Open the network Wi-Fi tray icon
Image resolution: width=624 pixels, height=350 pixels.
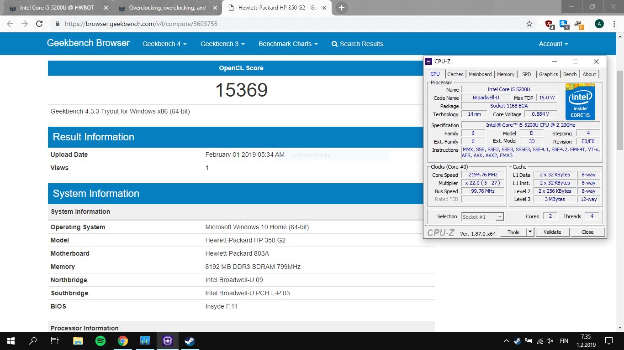539,341
